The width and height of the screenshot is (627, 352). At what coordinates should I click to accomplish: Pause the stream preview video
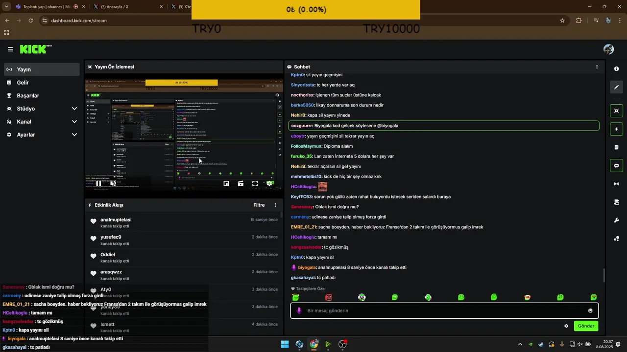[98, 184]
